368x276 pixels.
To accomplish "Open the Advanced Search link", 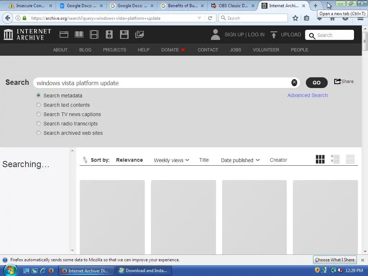I will 308,95.
